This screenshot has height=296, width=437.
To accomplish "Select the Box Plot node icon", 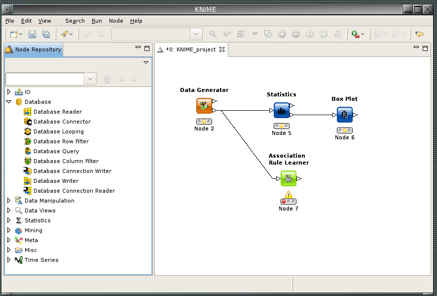I will pos(344,115).
